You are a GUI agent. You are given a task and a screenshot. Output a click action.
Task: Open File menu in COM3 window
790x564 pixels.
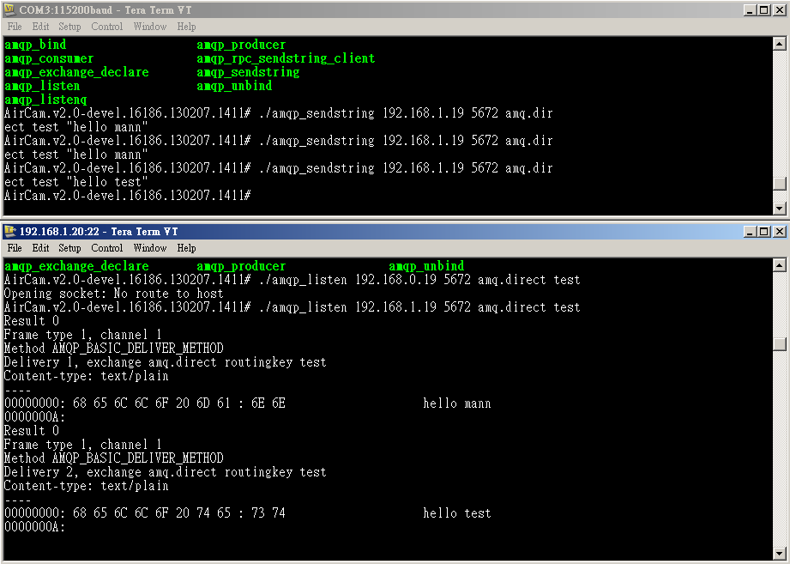click(15, 27)
